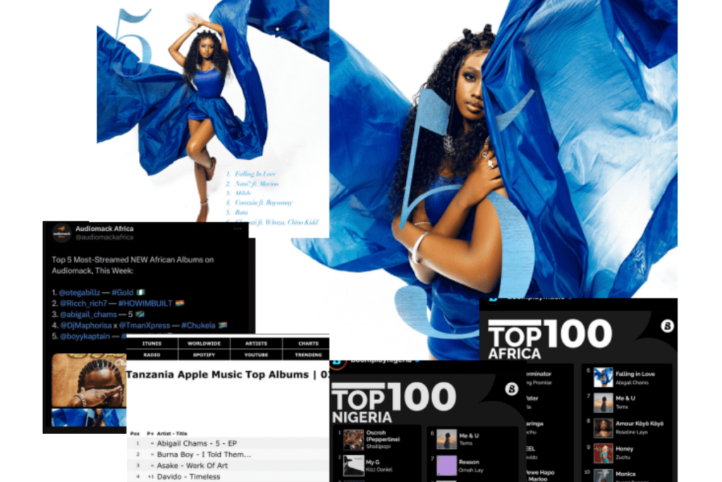Click the Honey by Zuchu cover art
The height and width of the screenshot is (482, 722).
(x=603, y=453)
